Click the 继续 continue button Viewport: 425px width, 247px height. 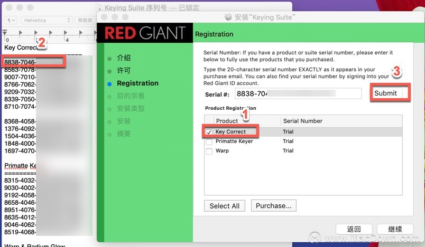pos(395,229)
